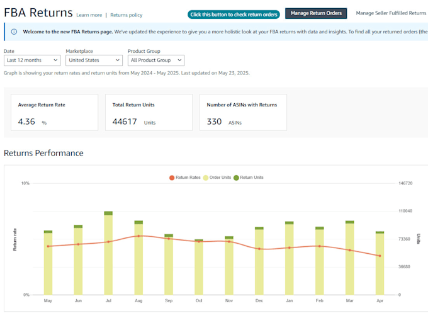
Task: Click the November order units bar
Action: (x=229, y=267)
